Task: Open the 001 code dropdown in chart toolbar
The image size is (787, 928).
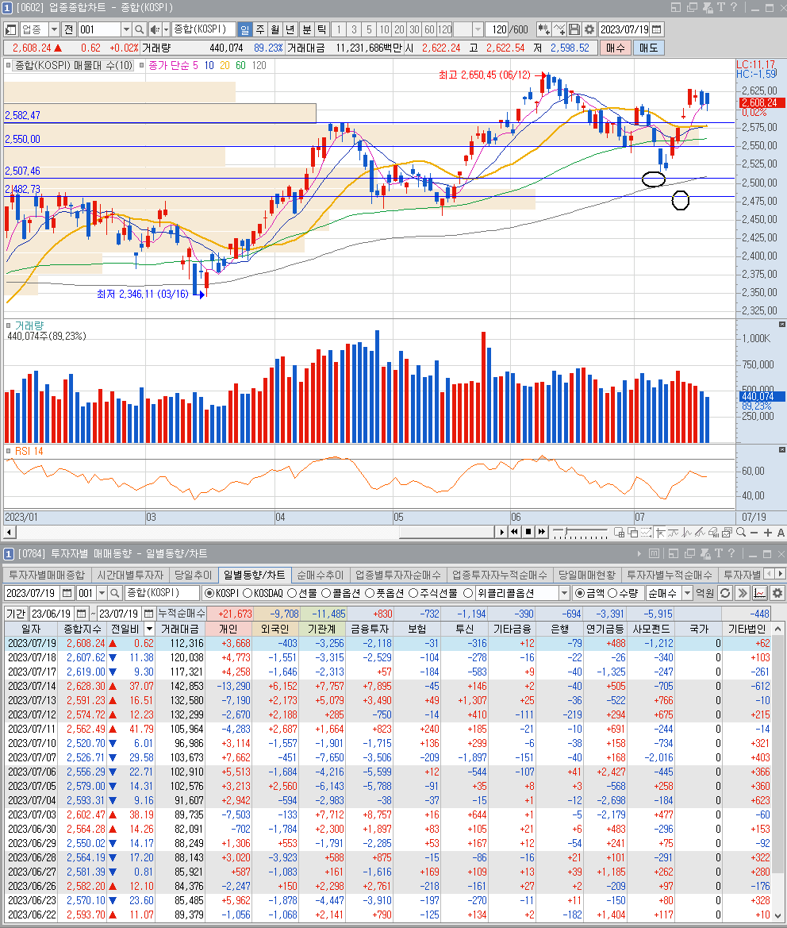Action: (126, 29)
